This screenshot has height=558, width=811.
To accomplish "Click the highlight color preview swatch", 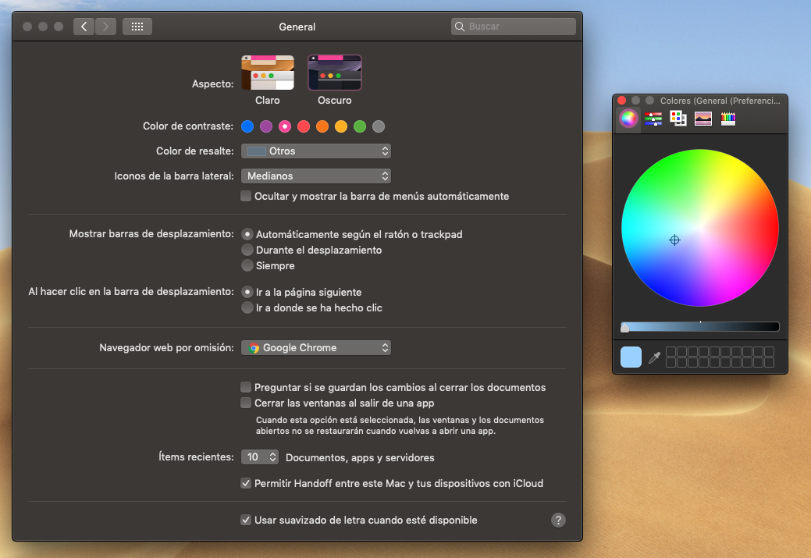I will point(256,151).
